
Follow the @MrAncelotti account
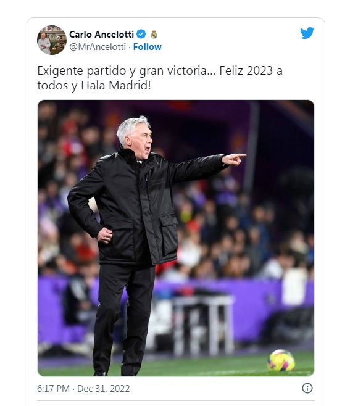[x=147, y=47]
